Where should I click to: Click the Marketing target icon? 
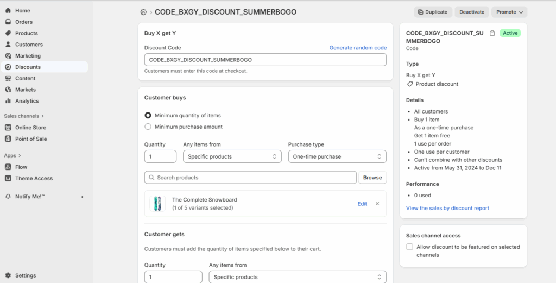[x=8, y=56]
